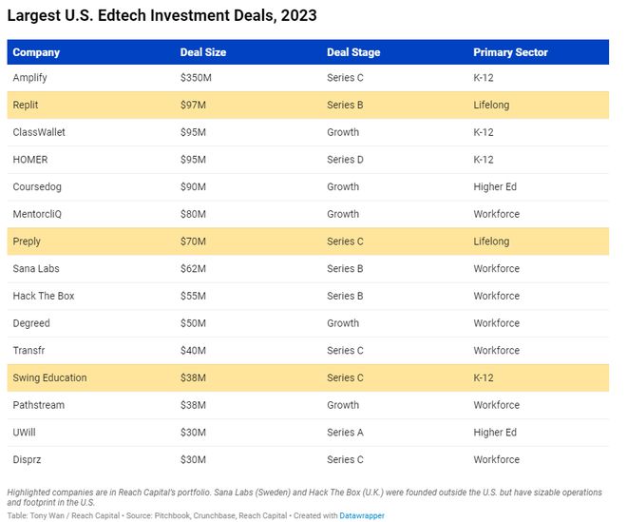
Task: Click the chart title text
Action: [161, 15]
